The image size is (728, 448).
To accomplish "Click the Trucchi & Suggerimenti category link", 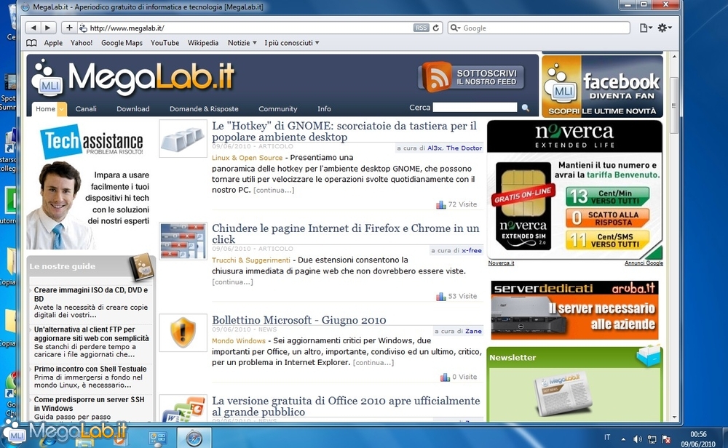I will [250, 260].
